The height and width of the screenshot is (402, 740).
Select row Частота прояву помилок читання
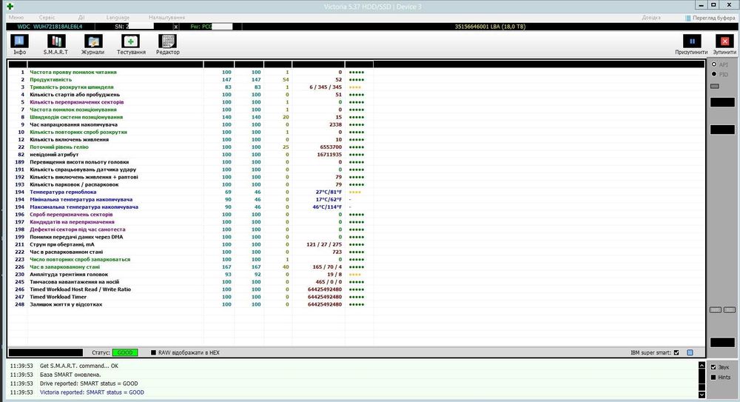coord(357,73)
